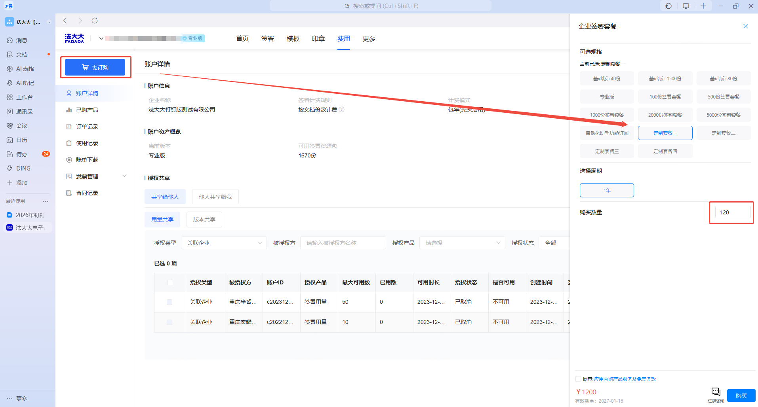Open 已购产品 in the side menu
The image size is (758, 407).
coord(87,110)
